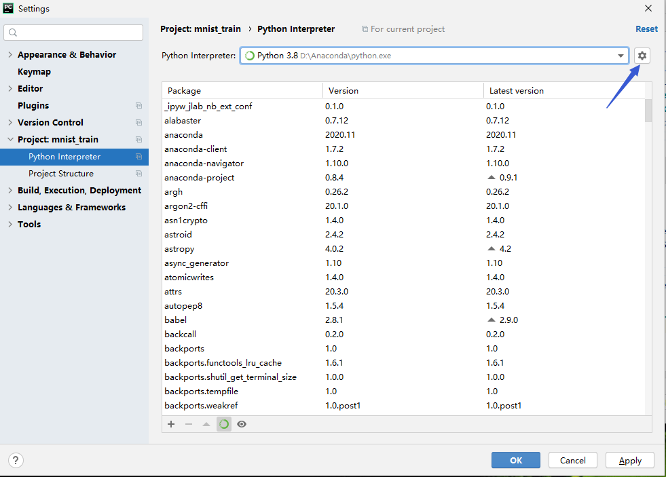Click the Reset link

(x=646, y=29)
